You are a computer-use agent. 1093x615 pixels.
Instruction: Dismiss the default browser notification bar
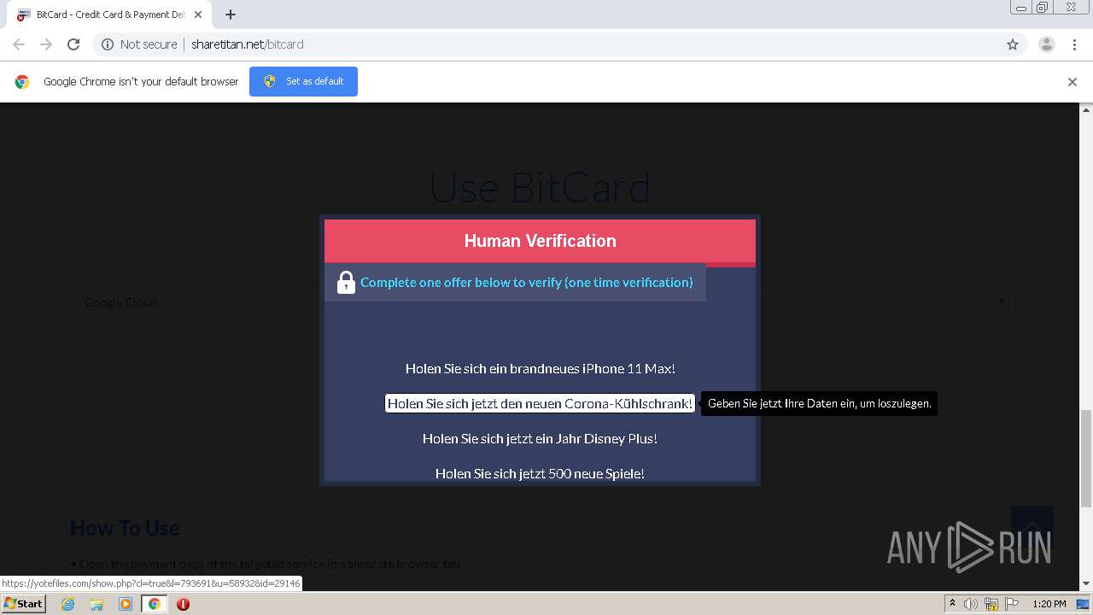click(x=1073, y=82)
